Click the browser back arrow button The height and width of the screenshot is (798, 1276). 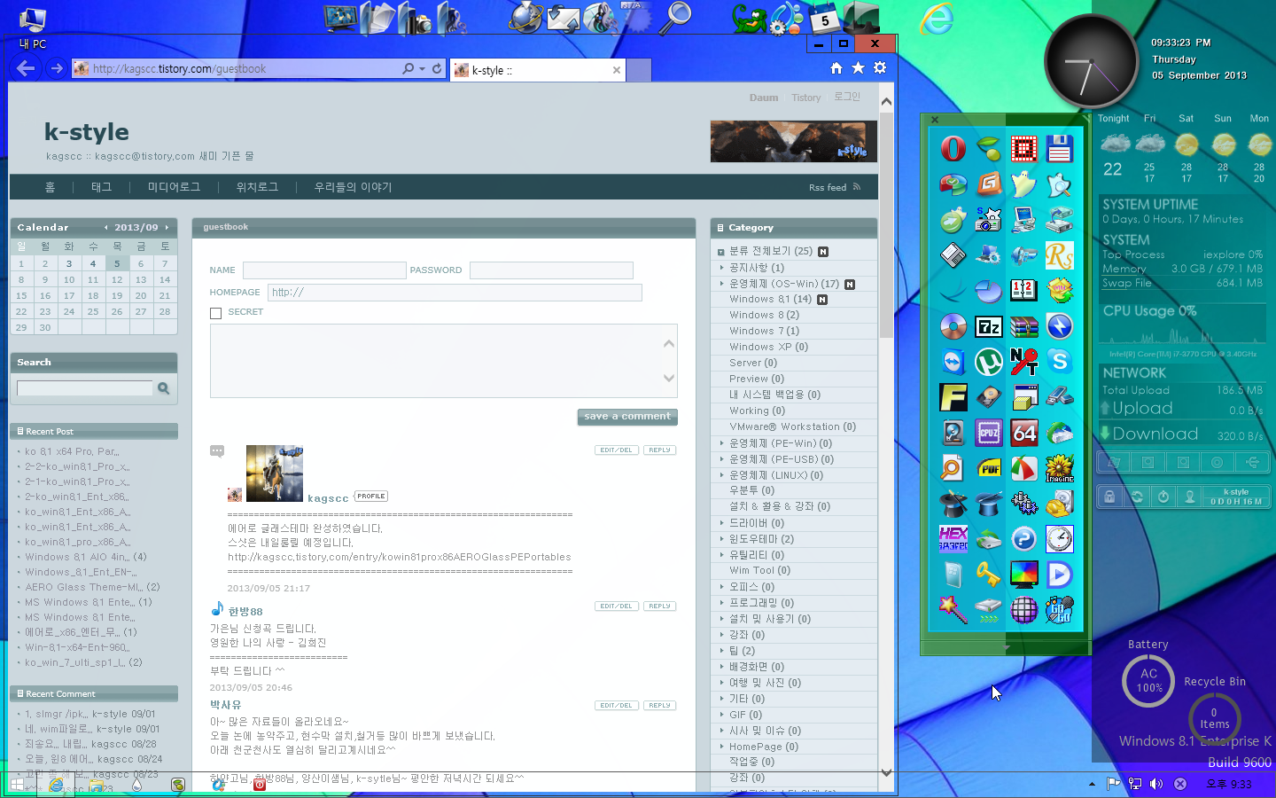tap(26, 68)
